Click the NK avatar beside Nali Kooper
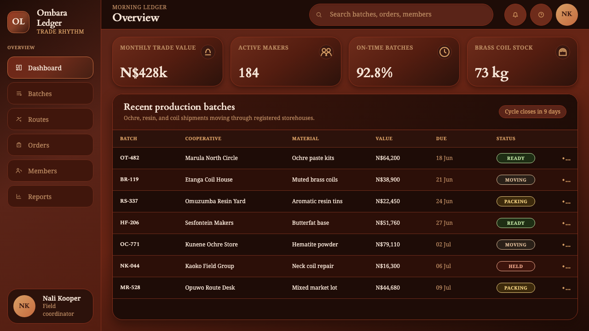 pos(24,306)
